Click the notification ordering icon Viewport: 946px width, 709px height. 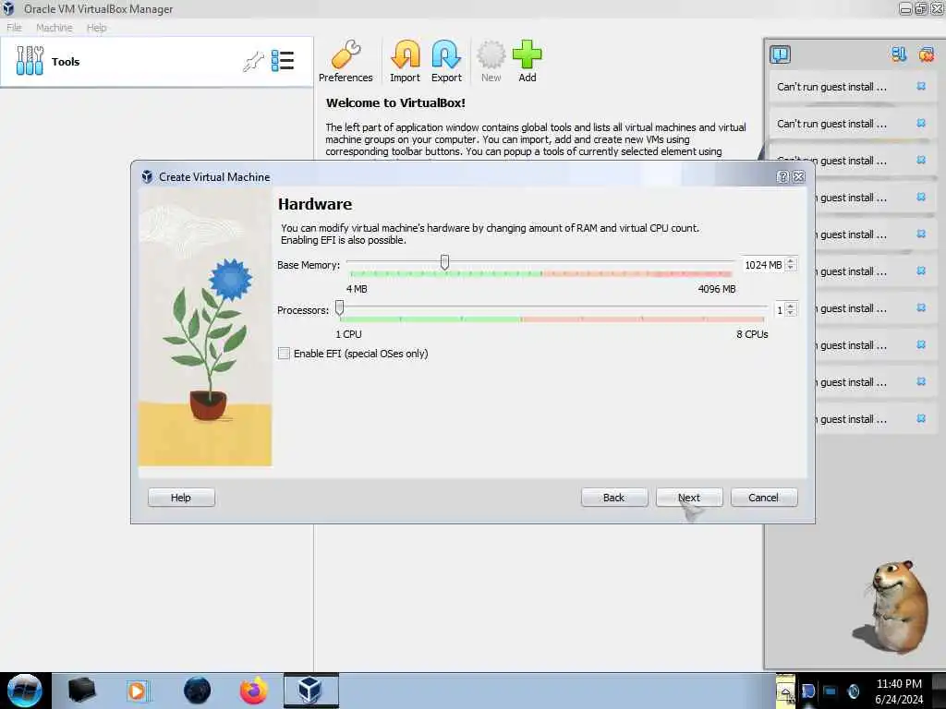click(898, 54)
